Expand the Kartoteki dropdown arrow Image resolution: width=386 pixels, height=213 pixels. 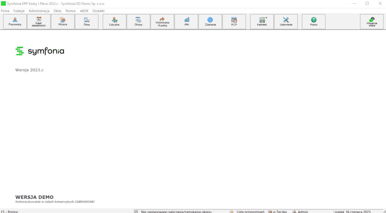[x=266, y=18]
